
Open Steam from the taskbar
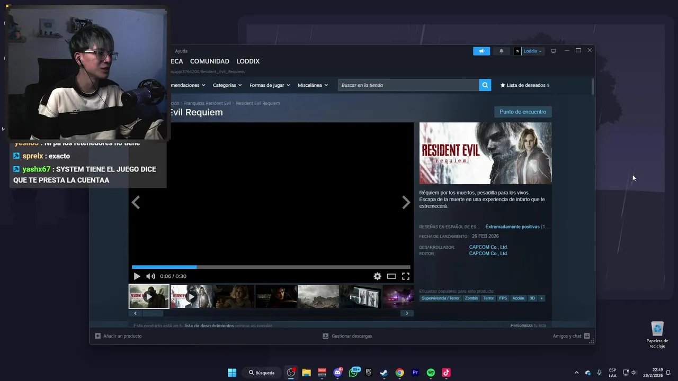[x=384, y=373]
